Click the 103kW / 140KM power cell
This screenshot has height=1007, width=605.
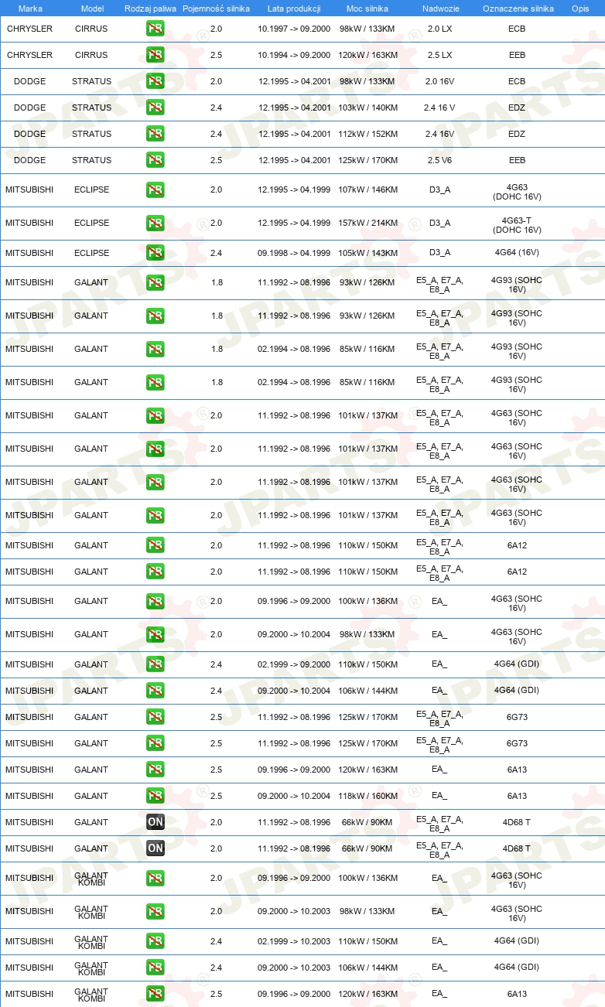coord(368,108)
